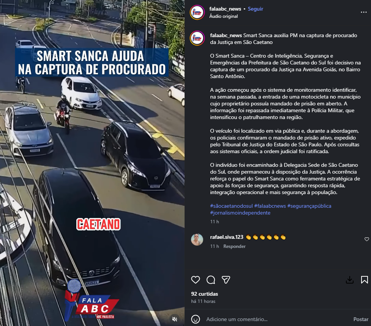Screen dimensions: 371x326
Task: Open rafael.siva.123's profile picture
Action: (197, 240)
